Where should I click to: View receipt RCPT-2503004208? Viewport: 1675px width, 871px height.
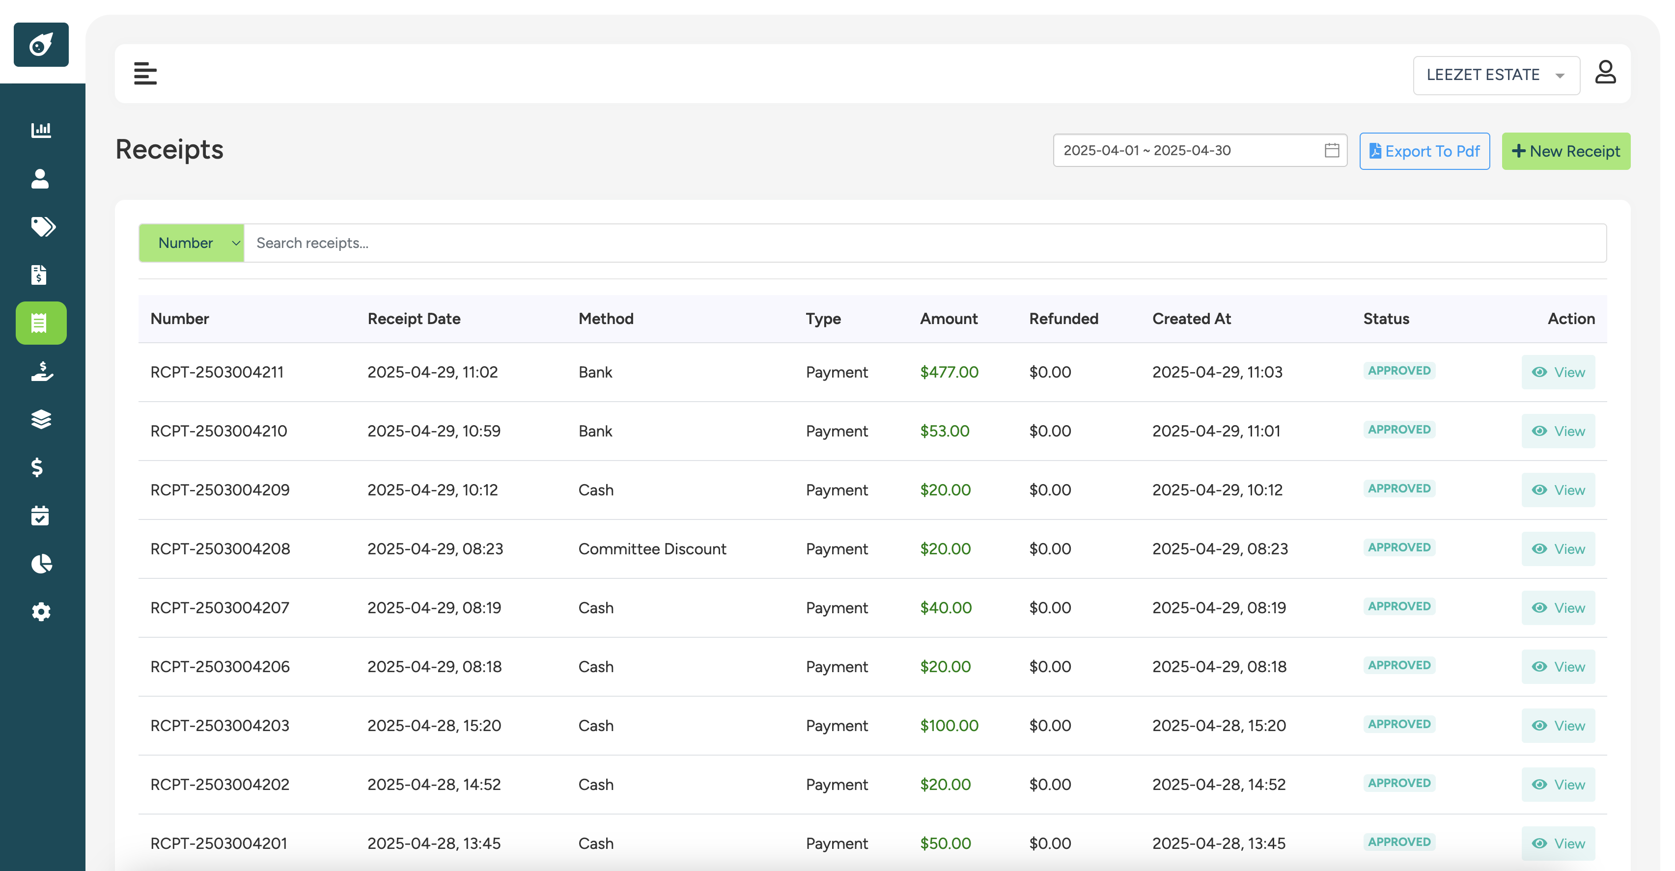click(x=1558, y=549)
